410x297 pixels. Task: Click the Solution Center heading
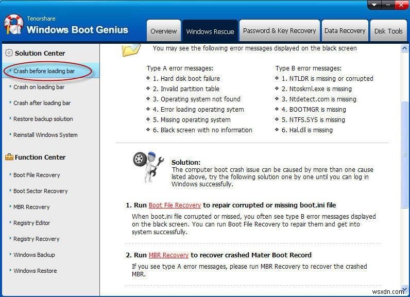coord(40,54)
